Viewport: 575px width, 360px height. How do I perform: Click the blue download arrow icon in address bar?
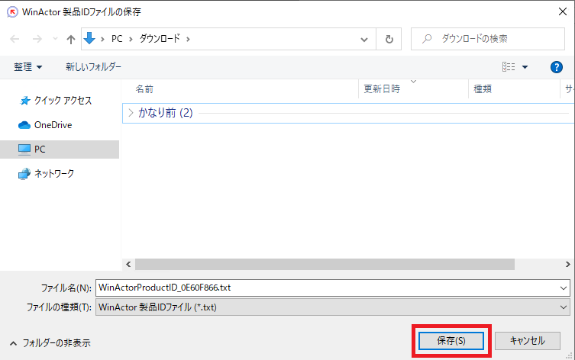tap(89, 38)
